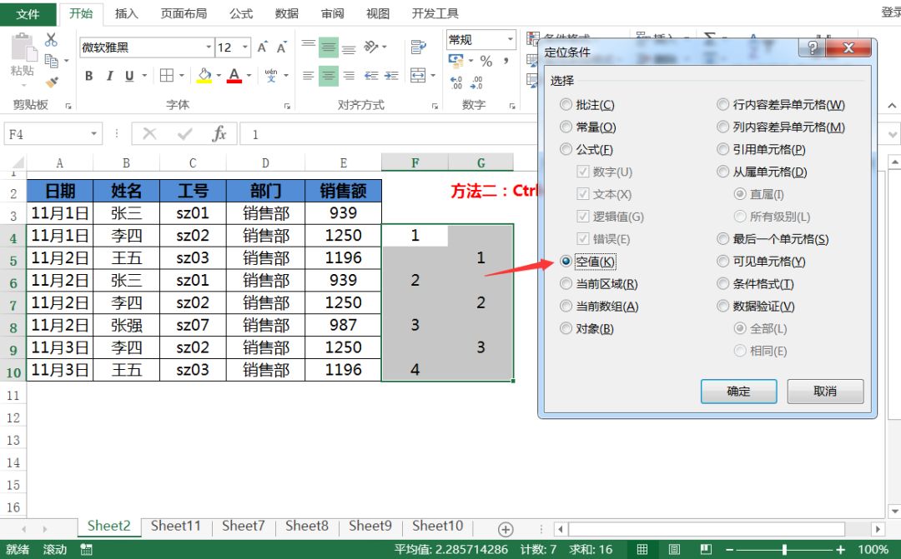Open the 文件 tab
The width and height of the screenshot is (901, 559).
[x=28, y=14]
